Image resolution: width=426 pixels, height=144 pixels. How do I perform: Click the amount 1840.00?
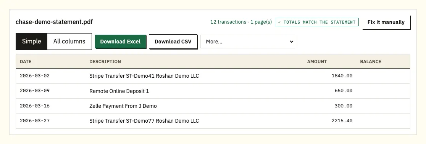pos(342,76)
